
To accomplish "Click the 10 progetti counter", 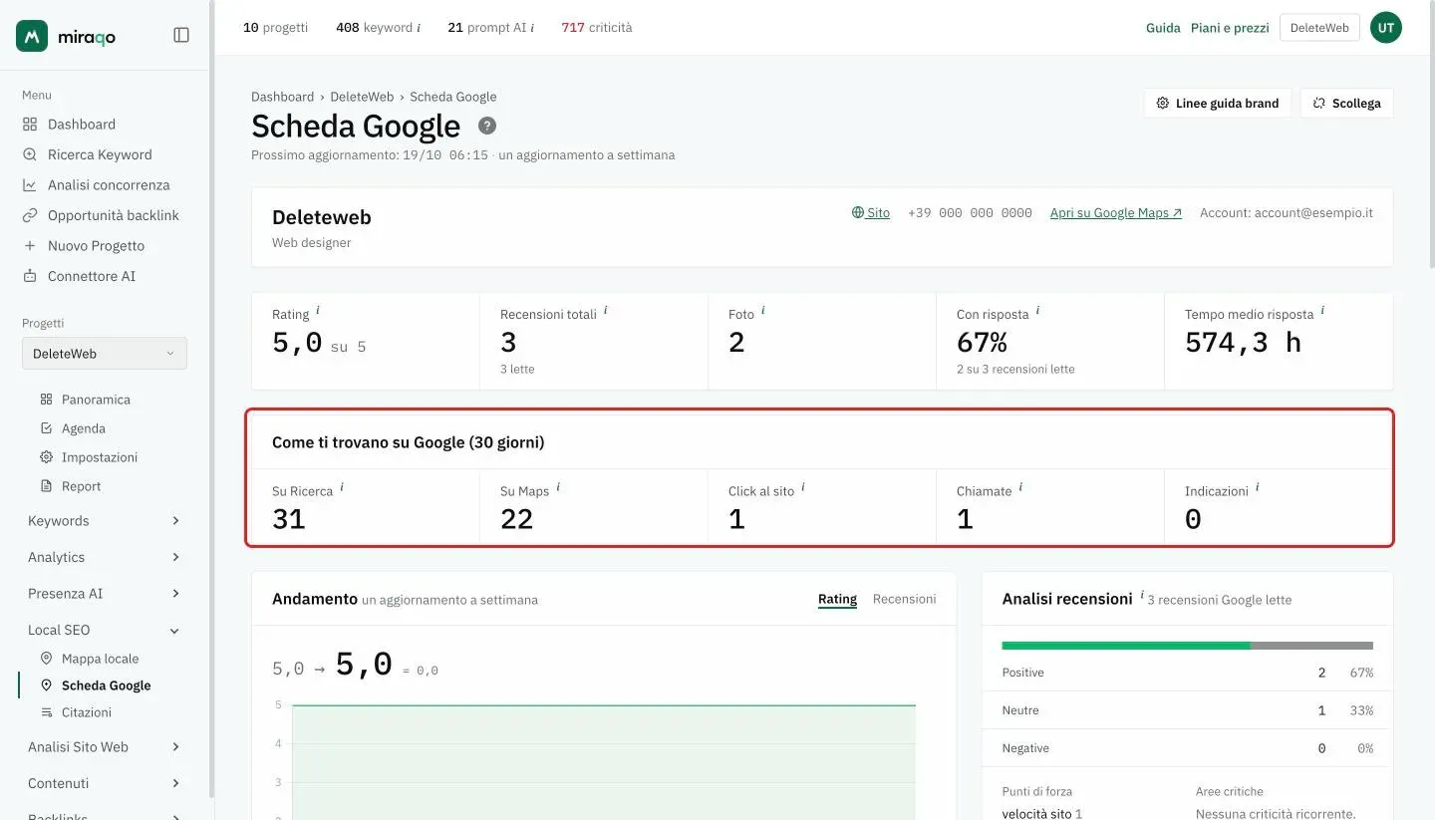I will coord(275,28).
